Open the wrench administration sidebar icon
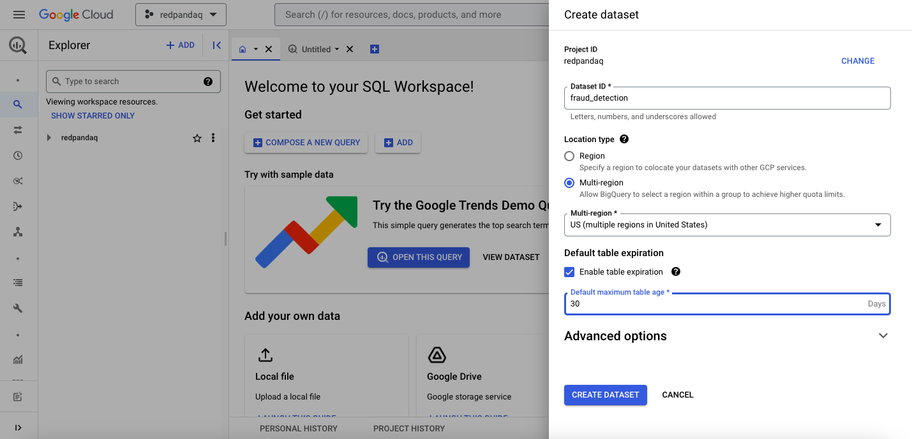912x439 pixels. coord(18,308)
